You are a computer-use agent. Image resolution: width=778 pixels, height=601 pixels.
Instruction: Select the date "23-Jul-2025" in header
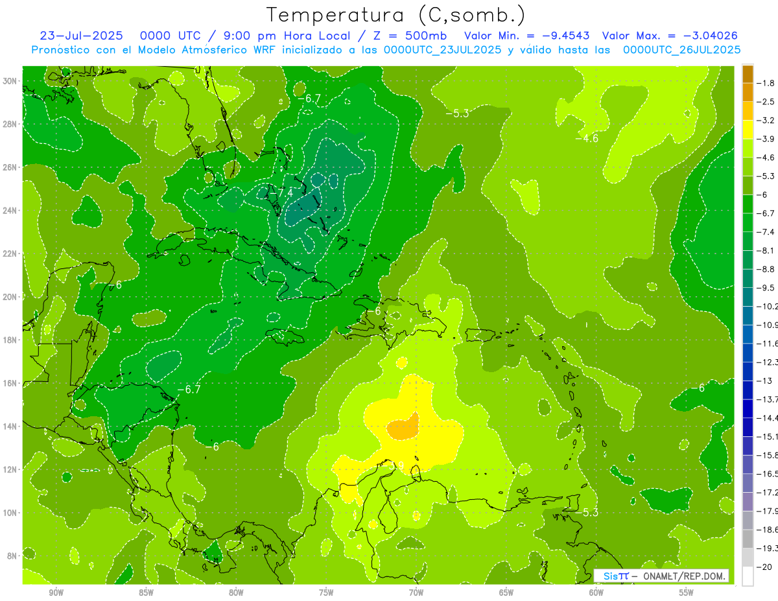(82, 36)
